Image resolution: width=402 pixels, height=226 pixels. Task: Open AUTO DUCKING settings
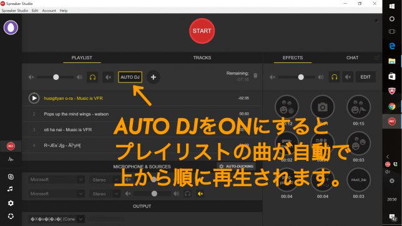click(x=236, y=166)
